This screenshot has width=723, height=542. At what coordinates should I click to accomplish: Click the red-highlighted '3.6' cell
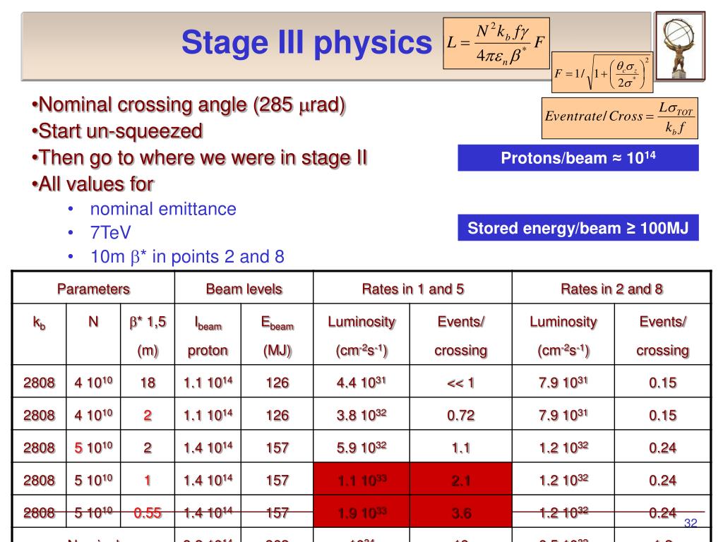(460, 512)
